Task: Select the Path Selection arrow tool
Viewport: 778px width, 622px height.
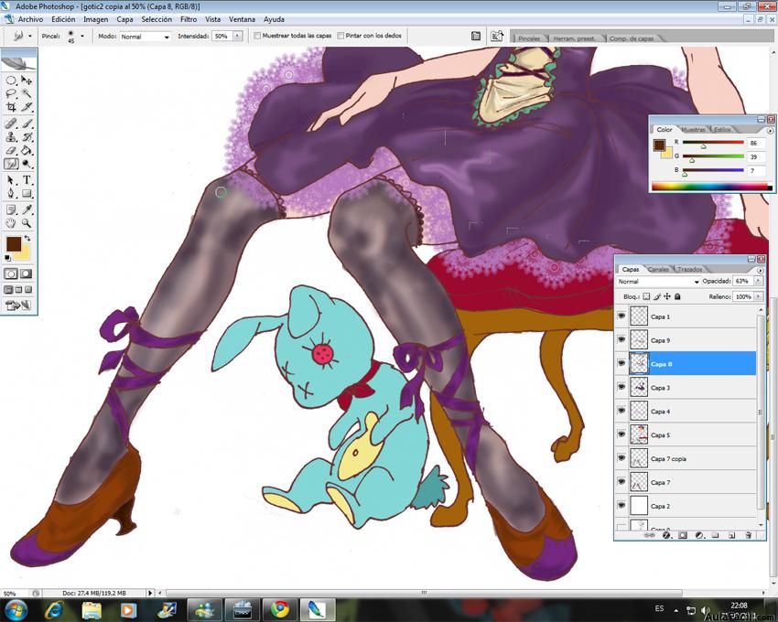Action: 11,180
